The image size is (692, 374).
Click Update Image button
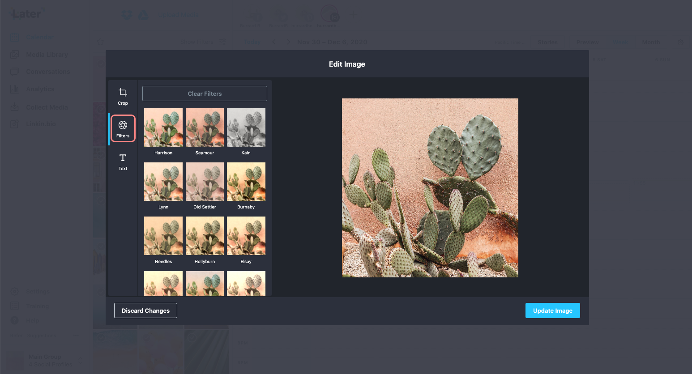(x=552, y=310)
